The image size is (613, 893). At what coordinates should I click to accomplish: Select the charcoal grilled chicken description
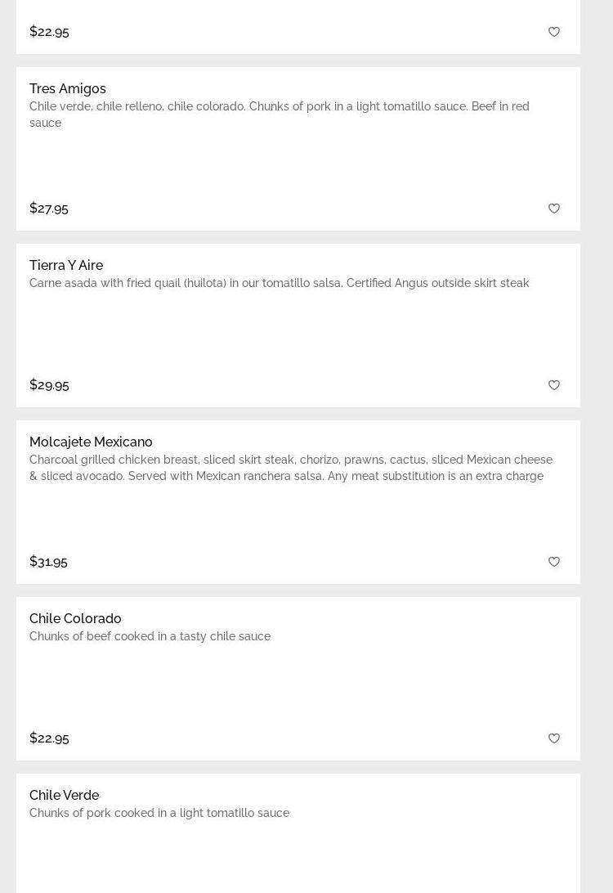tap(290, 468)
